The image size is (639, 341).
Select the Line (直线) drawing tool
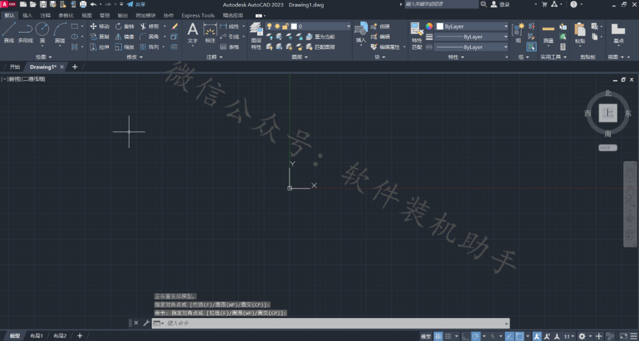[9, 33]
